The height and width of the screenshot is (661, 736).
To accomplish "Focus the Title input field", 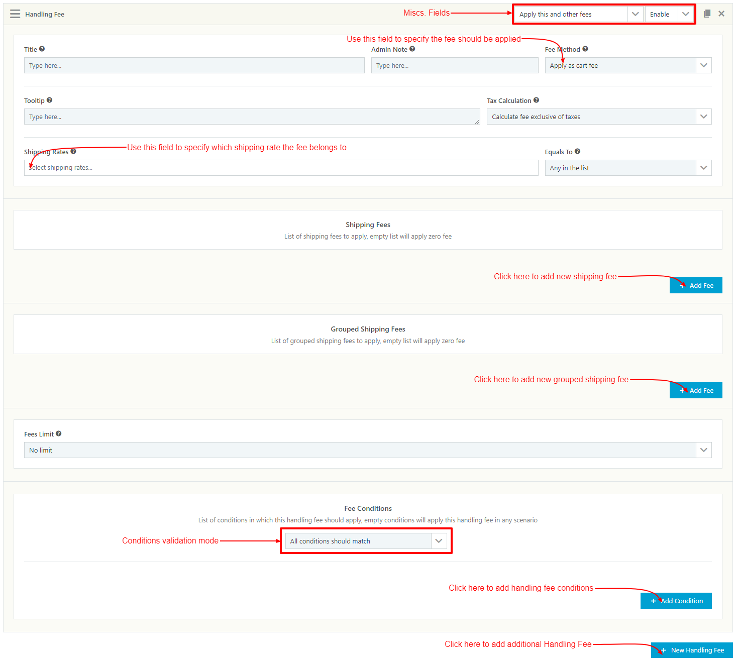I will click(x=194, y=65).
